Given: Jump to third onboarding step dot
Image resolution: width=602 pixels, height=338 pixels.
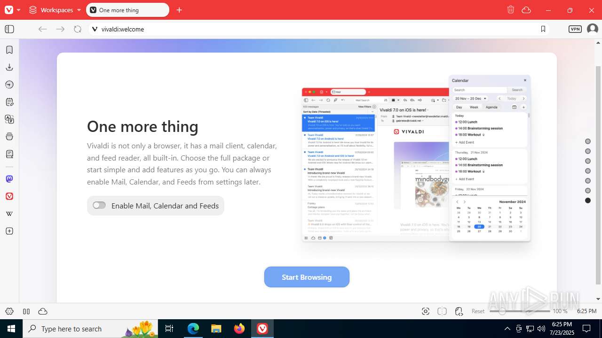Looking at the screenshot, I should 588,161.
